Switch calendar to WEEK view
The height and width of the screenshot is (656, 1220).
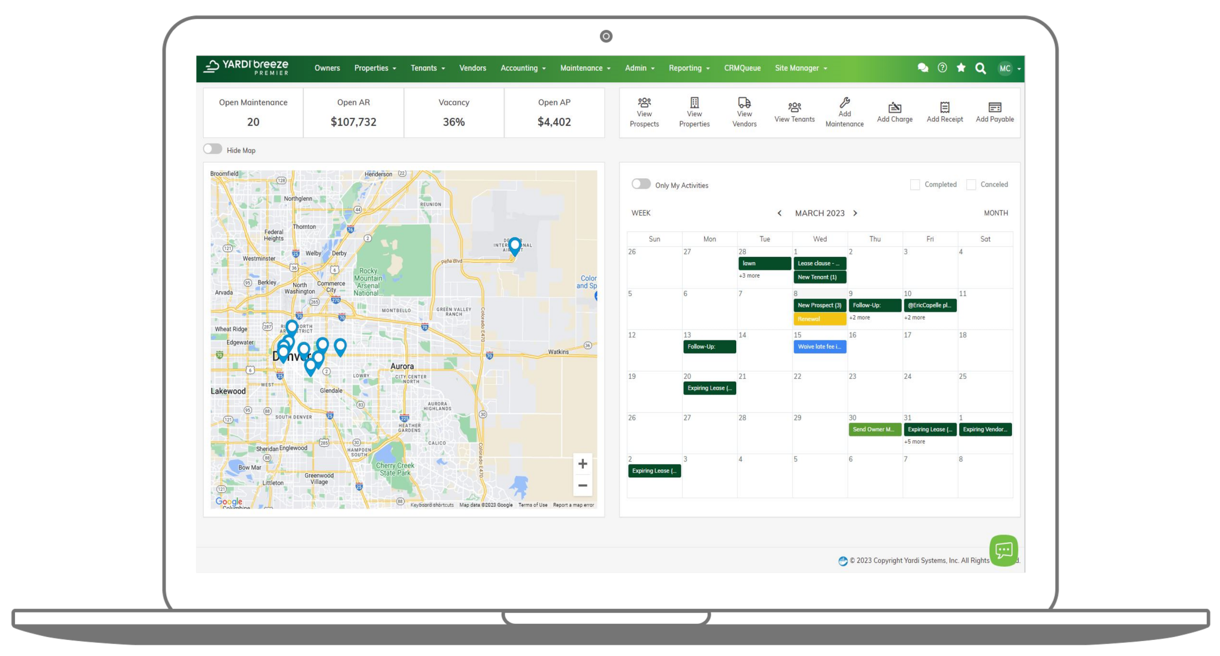641,213
